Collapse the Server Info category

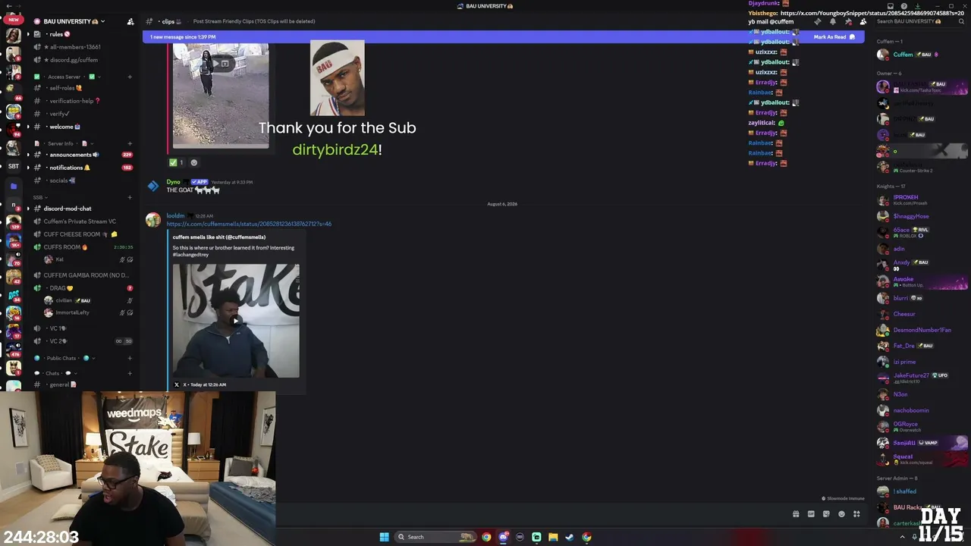[x=61, y=143]
